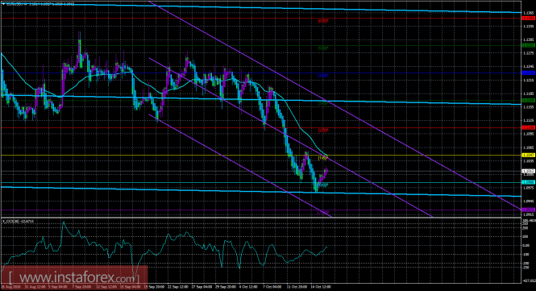Click the cyan price label near 1.0986
This screenshot has height=291, width=536.
(528, 182)
